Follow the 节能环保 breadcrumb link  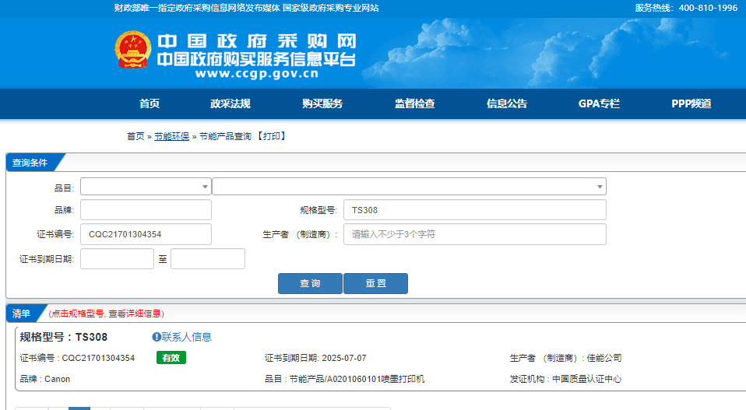point(171,136)
